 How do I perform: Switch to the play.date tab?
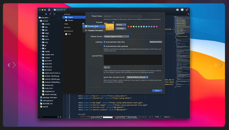[x=59, y=10]
